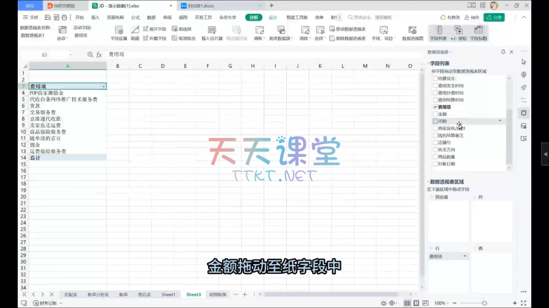Click the fx insert function icon
549x308 pixels.
99,55
